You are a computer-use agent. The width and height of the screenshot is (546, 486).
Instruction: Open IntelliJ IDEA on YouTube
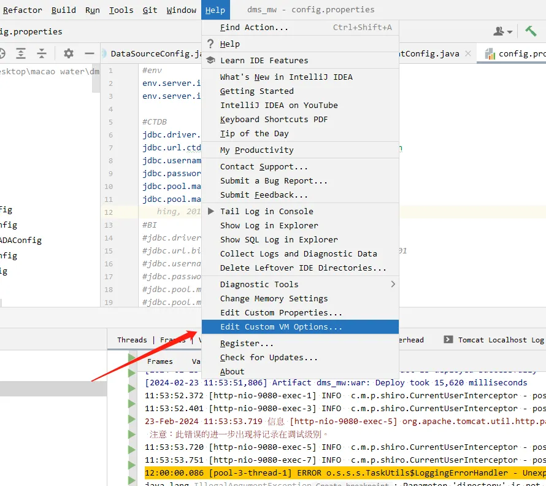point(300,105)
